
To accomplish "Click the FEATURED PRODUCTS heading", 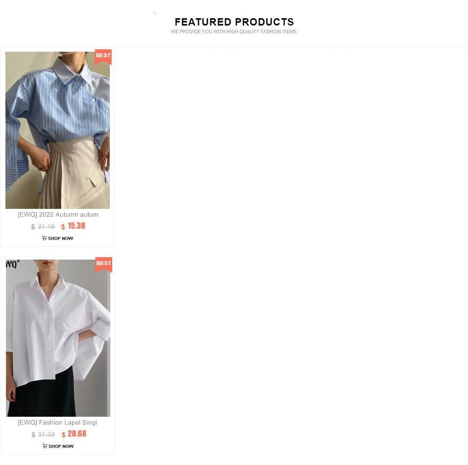I will point(234,22).
